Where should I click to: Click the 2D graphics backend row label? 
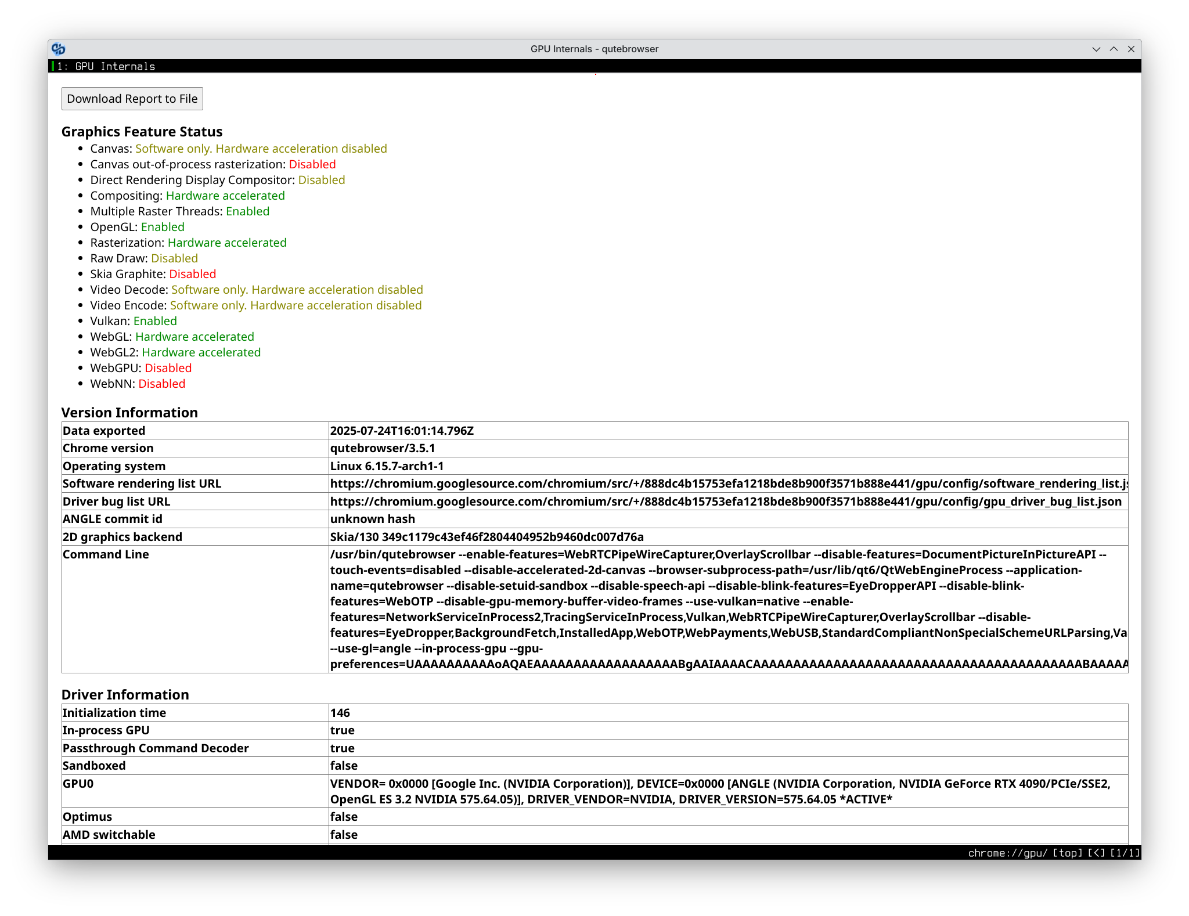point(122,537)
